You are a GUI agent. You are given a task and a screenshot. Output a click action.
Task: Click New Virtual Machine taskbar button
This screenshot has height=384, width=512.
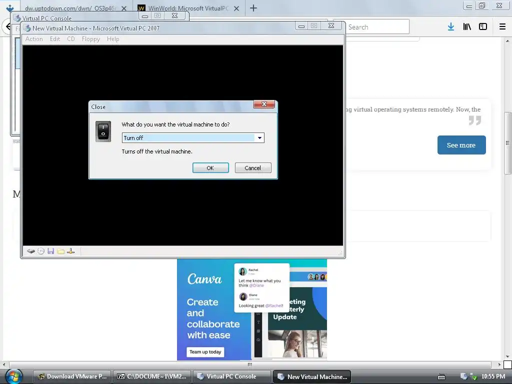[x=312, y=376]
